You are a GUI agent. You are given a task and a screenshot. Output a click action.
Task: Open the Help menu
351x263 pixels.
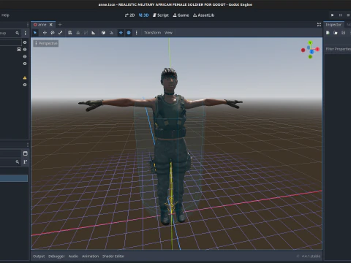click(x=5, y=15)
